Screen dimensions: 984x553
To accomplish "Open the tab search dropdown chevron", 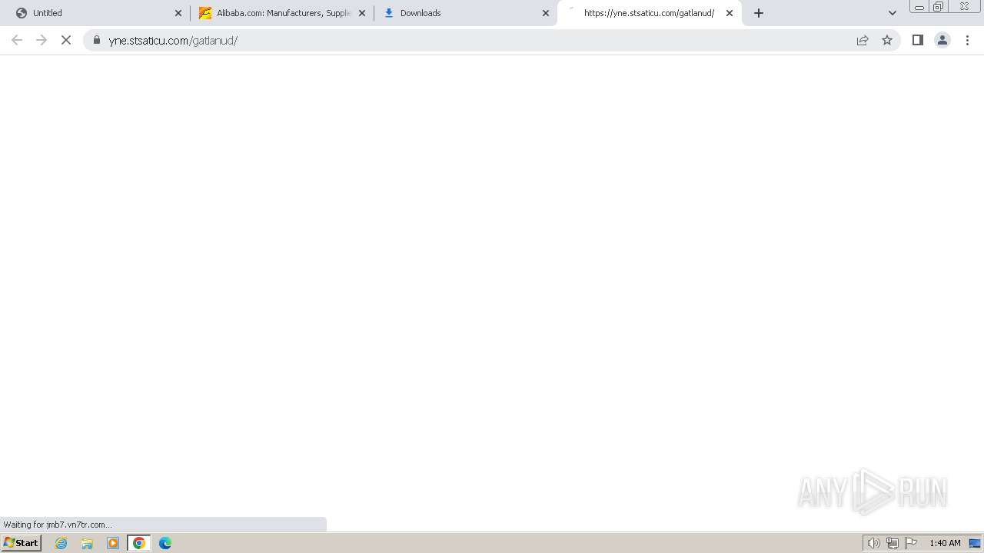I will 893,13.
